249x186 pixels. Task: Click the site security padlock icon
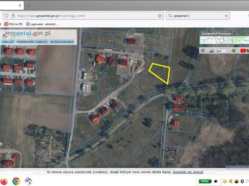(13, 16)
